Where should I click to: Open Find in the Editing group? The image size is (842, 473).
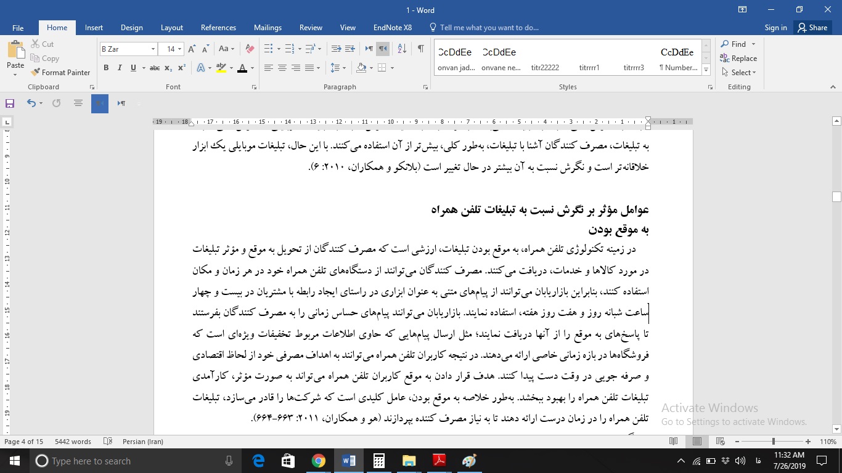coord(737,44)
